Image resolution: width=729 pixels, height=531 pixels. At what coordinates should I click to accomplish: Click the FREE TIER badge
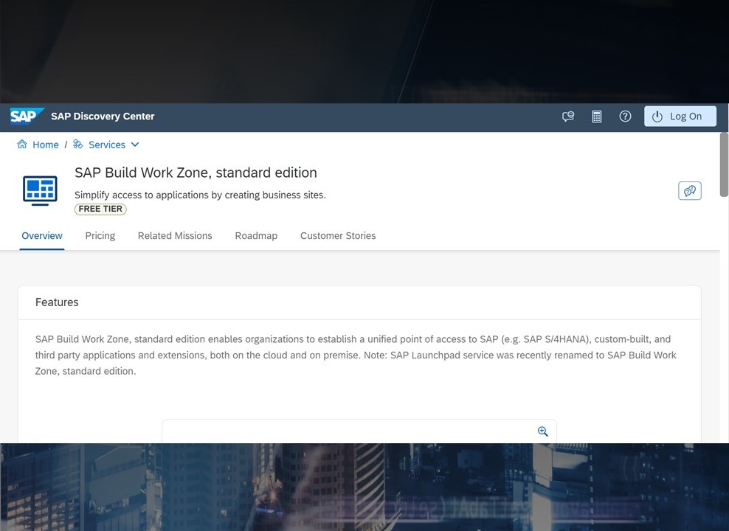pos(100,209)
